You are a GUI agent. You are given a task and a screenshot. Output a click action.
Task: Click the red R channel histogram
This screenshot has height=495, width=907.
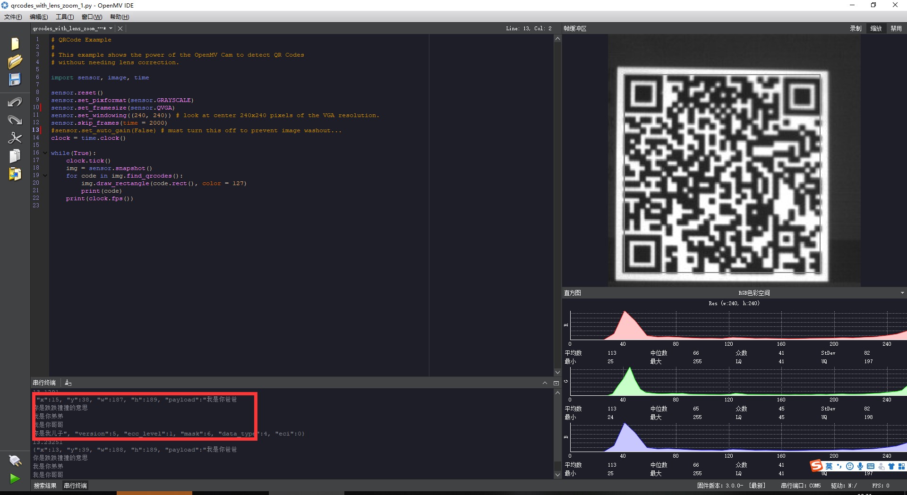click(x=738, y=325)
